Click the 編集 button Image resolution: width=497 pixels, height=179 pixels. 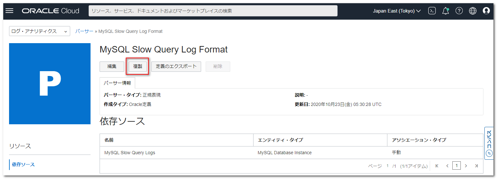pyautogui.click(x=112, y=66)
